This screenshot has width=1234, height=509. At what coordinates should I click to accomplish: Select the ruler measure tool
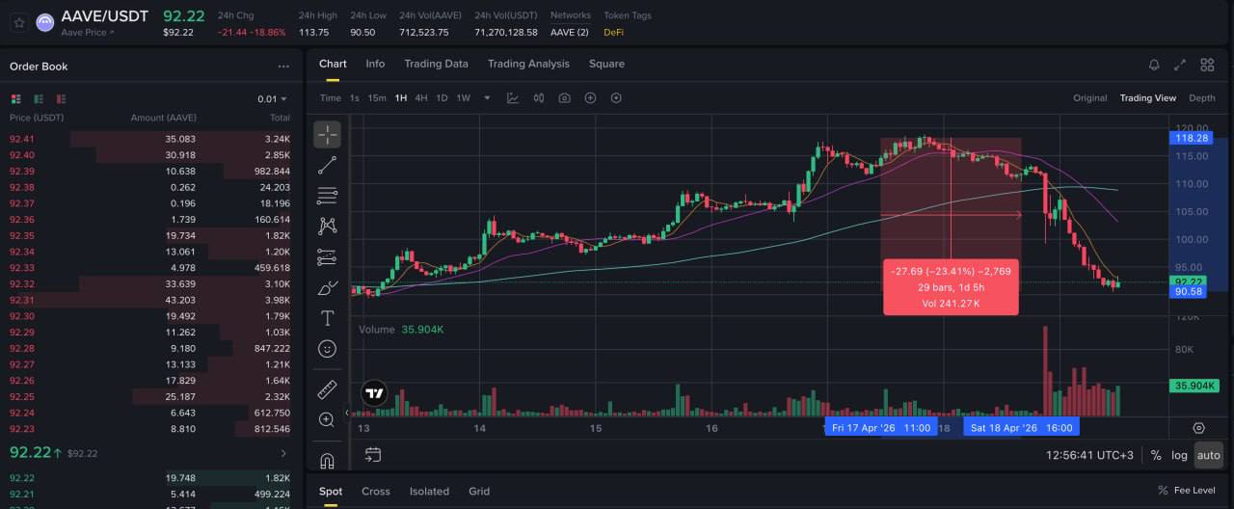click(x=327, y=389)
